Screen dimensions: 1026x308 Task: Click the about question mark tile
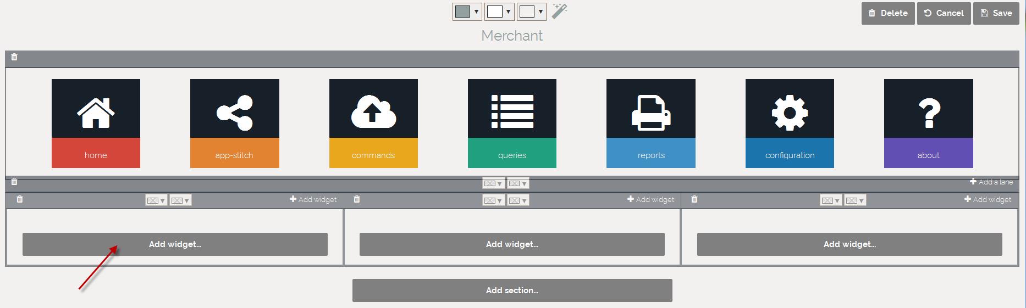point(928,124)
